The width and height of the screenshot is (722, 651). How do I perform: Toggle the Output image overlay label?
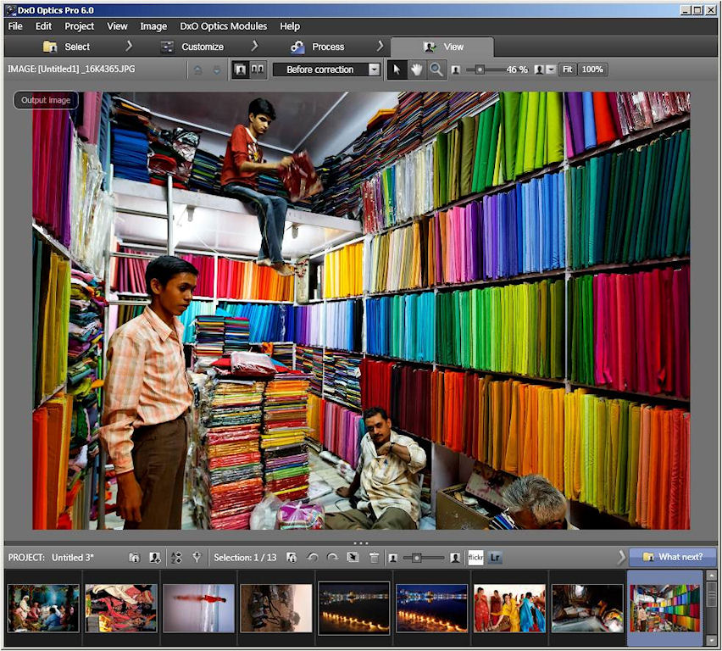tap(46, 100)
